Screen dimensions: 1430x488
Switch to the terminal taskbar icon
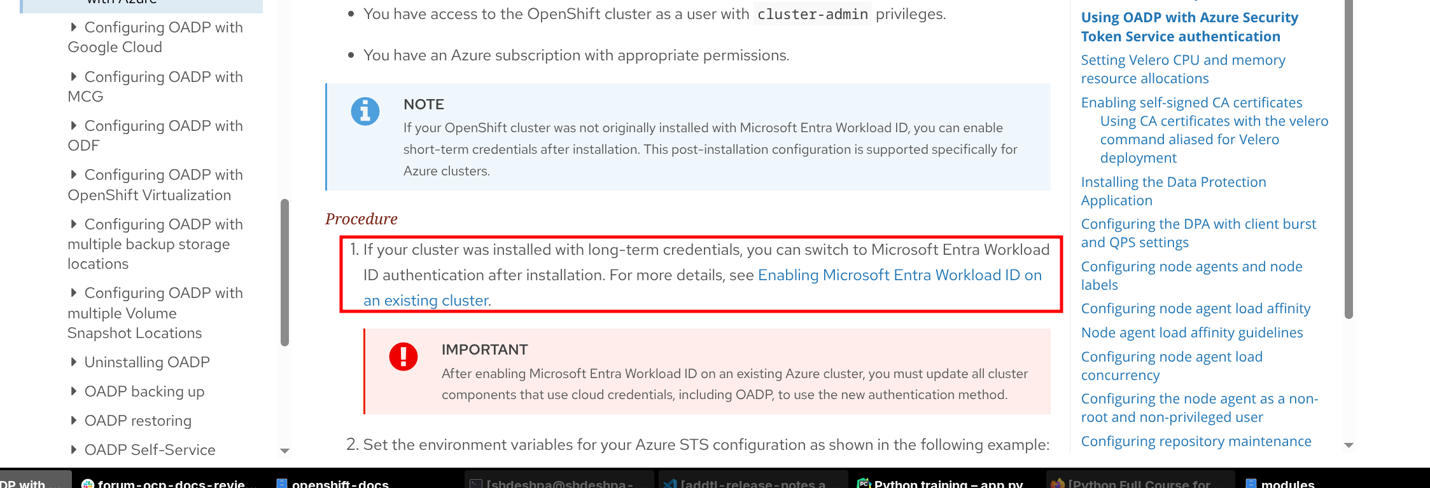[475, 484]
